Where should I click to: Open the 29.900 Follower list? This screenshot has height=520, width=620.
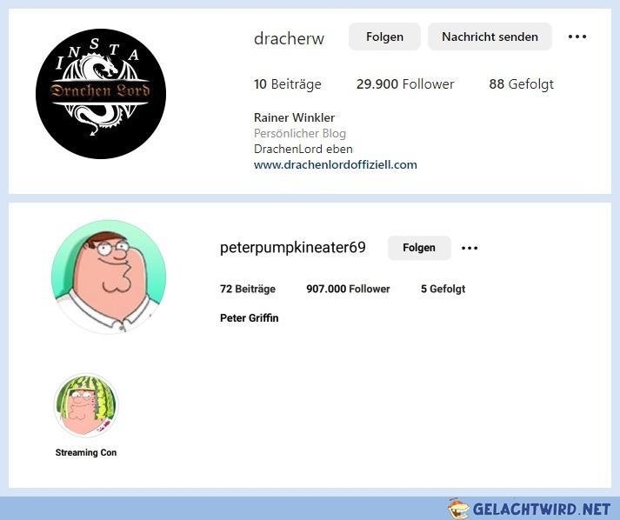tap(405, 83)
